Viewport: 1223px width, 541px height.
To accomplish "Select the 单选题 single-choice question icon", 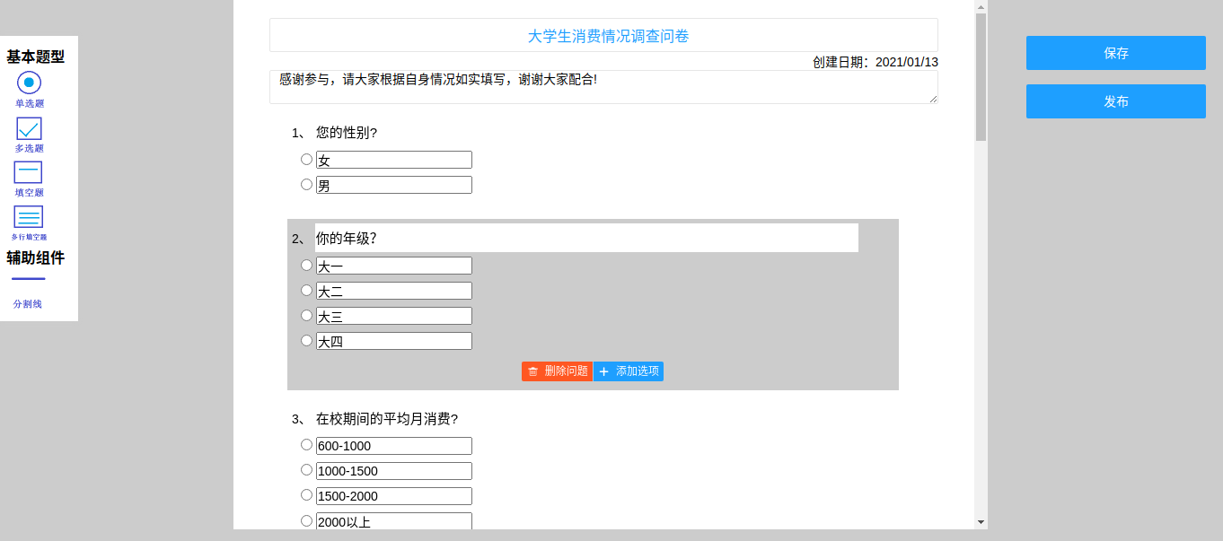I will point(29,83).
